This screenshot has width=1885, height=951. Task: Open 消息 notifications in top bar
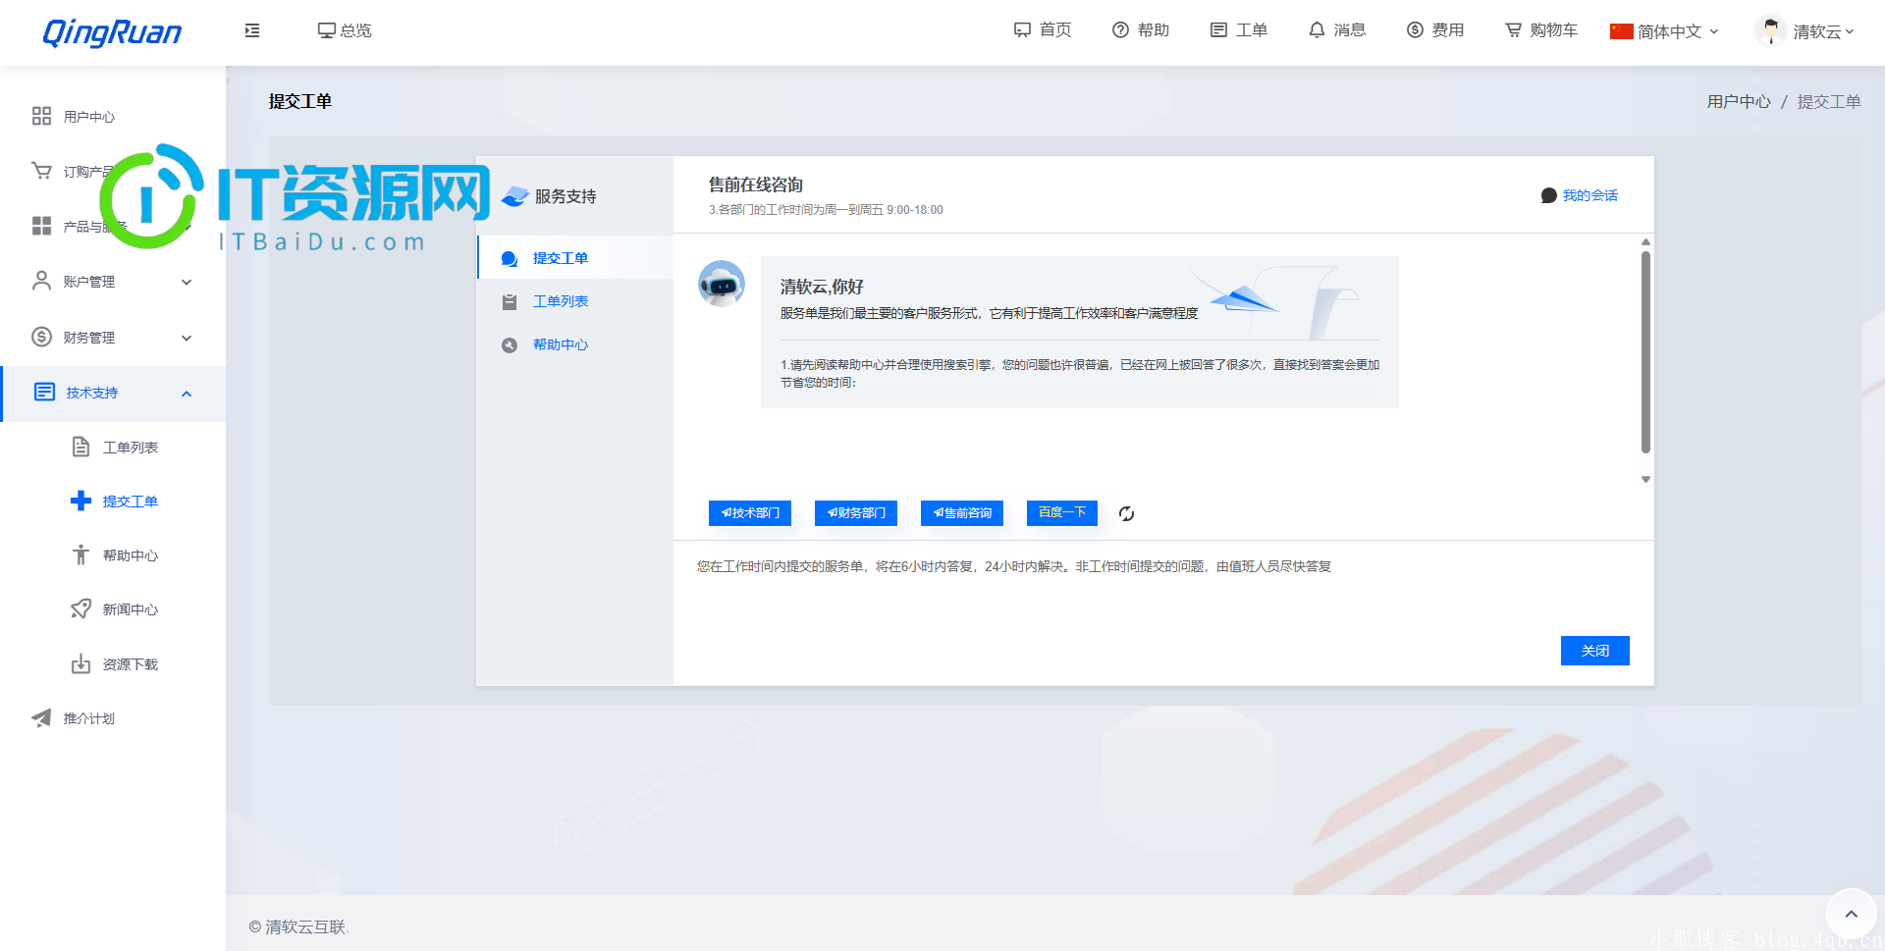pos(1337,30)
